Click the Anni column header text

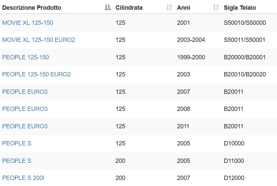pyautogui.click(x=183, y=8)
